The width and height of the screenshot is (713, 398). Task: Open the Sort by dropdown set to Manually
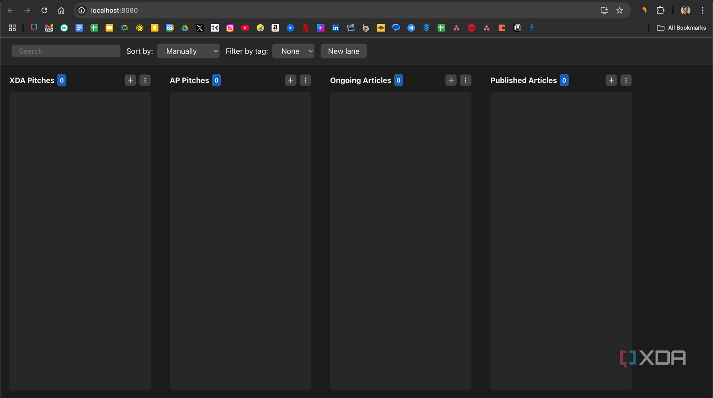188,51
